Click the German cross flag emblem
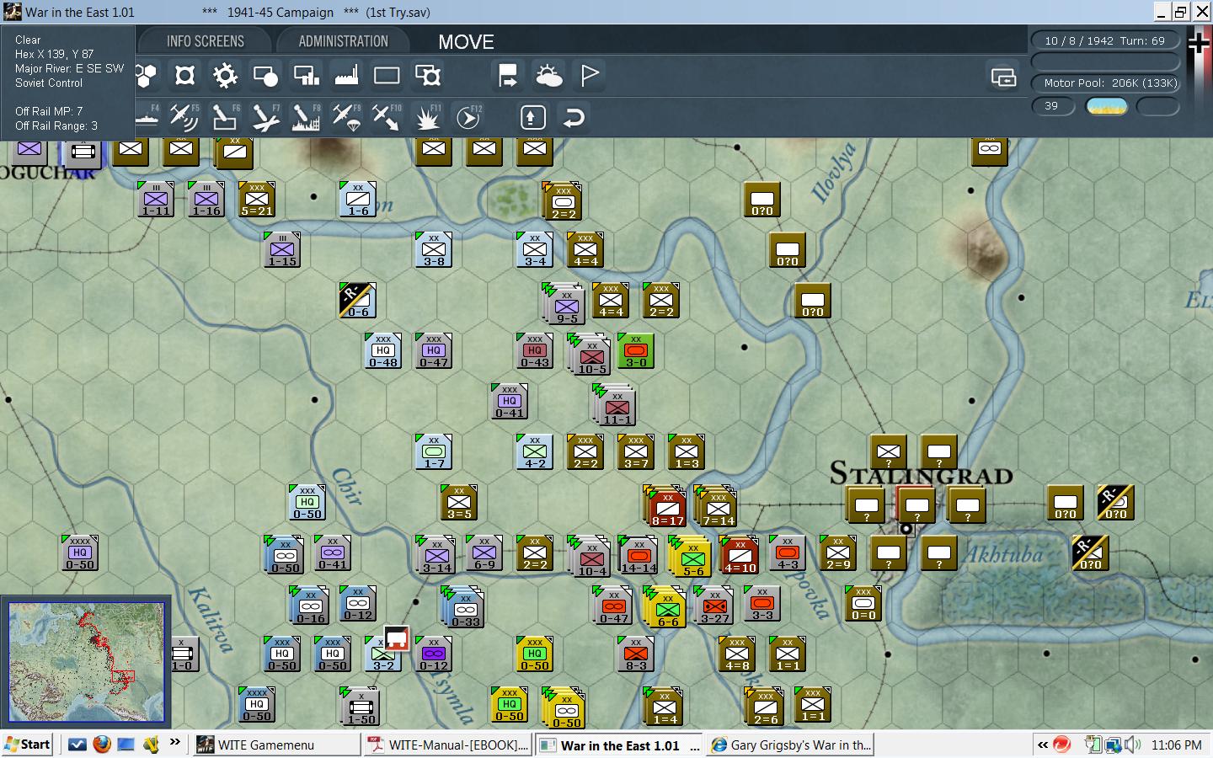The width and height of the screenshot is (1213, 758). (x=1199, y=43)
